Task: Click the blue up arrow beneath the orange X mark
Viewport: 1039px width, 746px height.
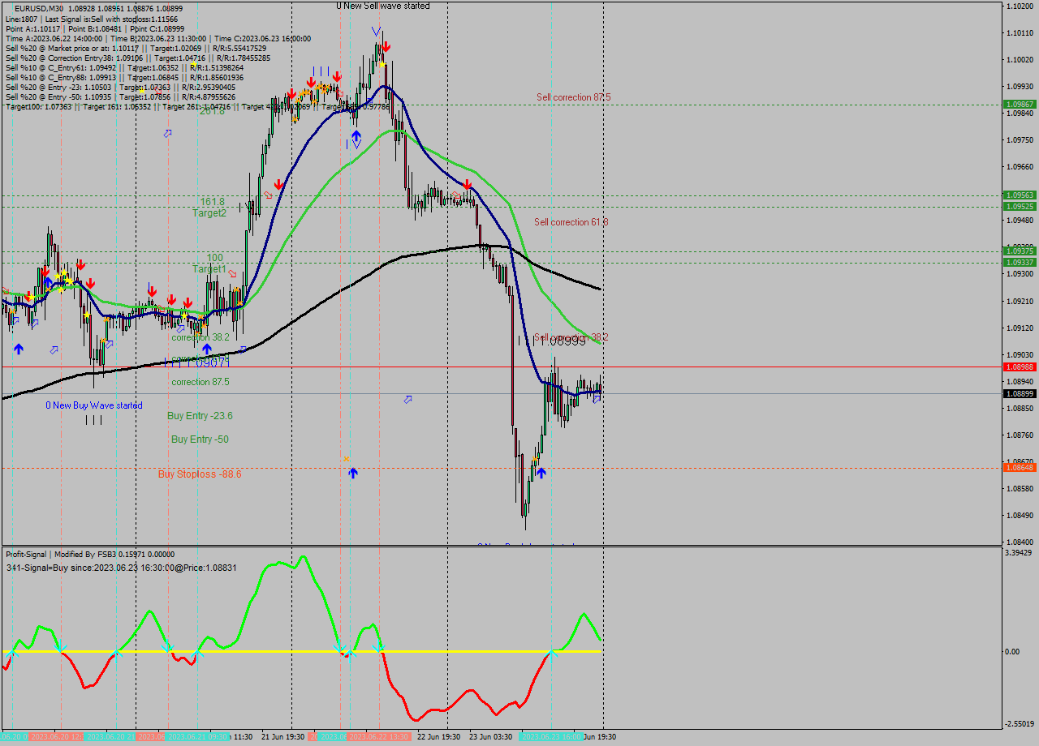Action: click(x=353, y=472)
